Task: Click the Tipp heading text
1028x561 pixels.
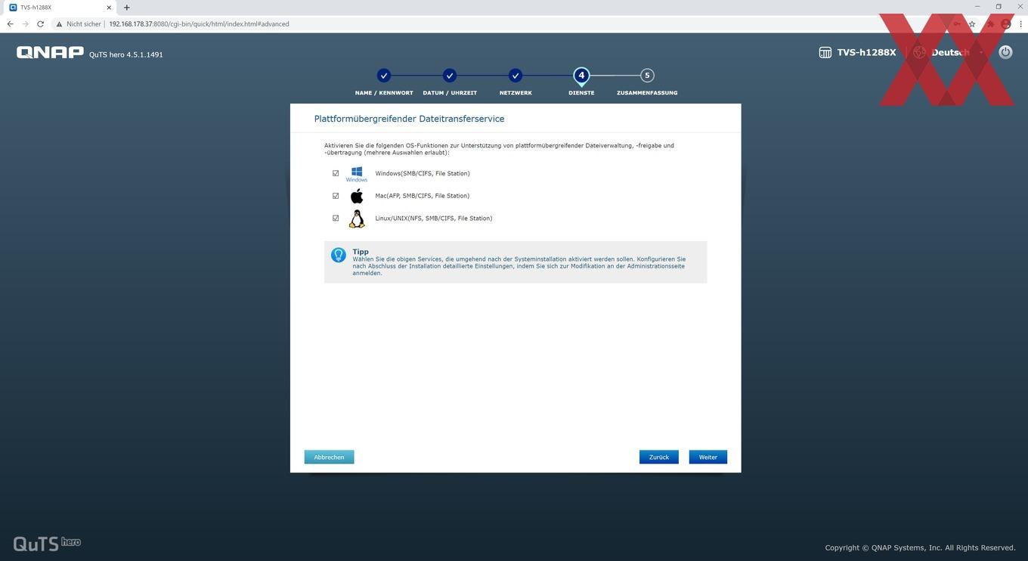Action: coord(361,252)
